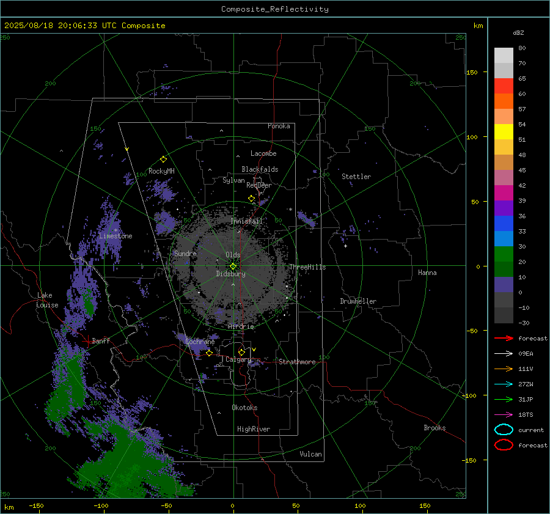The image size is (550, 514).
Task: Select the green 20 dBZ color swatch
Action: coord(504,254)
